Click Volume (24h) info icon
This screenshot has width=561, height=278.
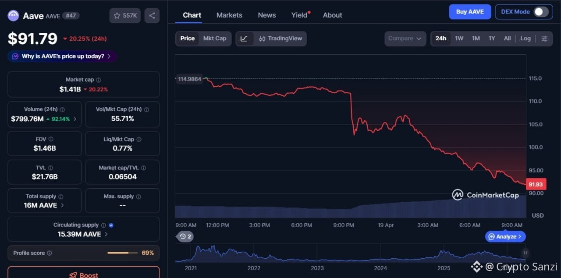(62, 109)
